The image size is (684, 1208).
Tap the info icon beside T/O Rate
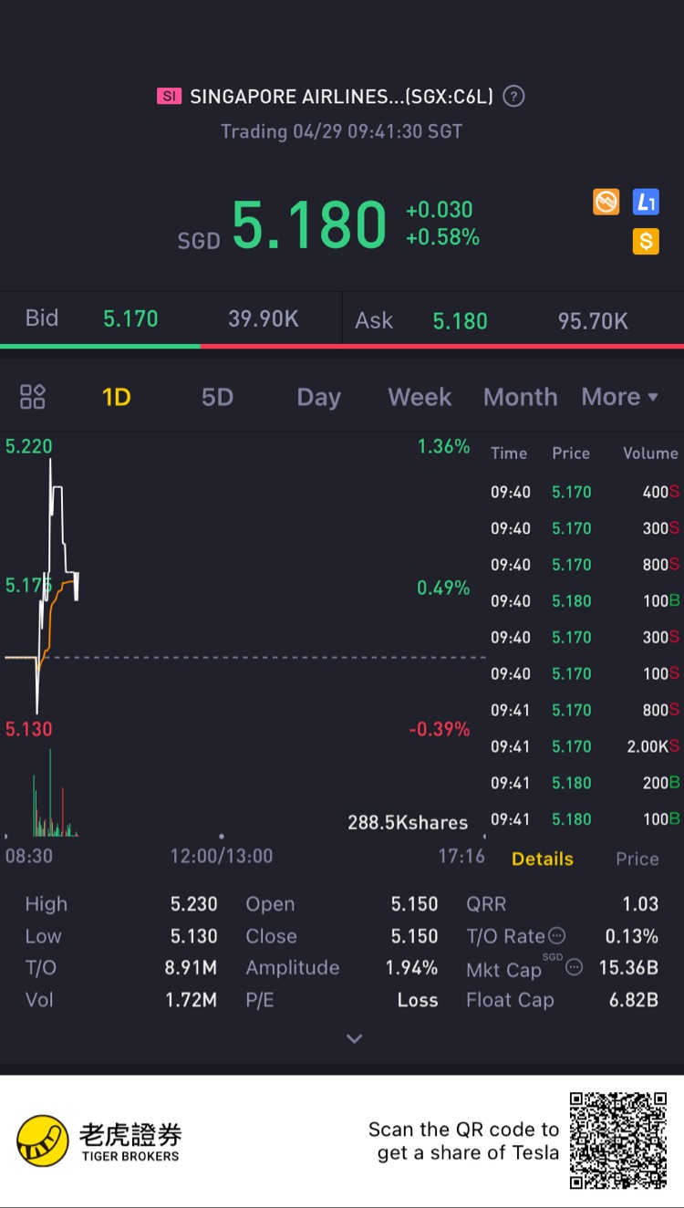(556, 936)
